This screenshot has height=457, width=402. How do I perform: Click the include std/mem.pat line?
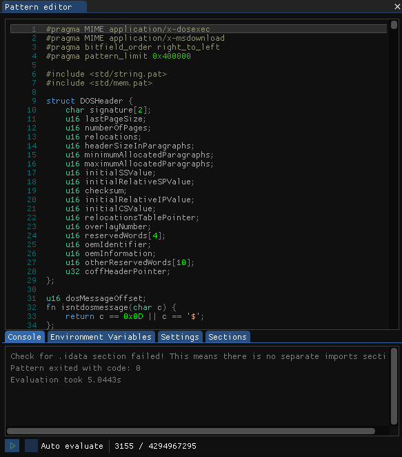point(99,83)
